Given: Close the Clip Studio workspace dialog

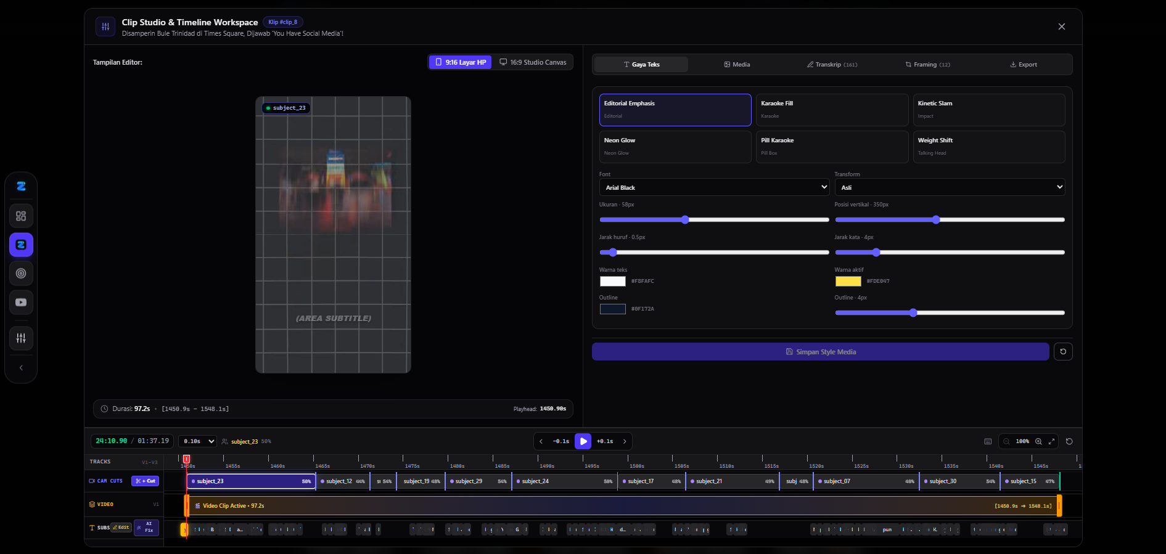Looking at the screenshot, I should point(1061,26).
